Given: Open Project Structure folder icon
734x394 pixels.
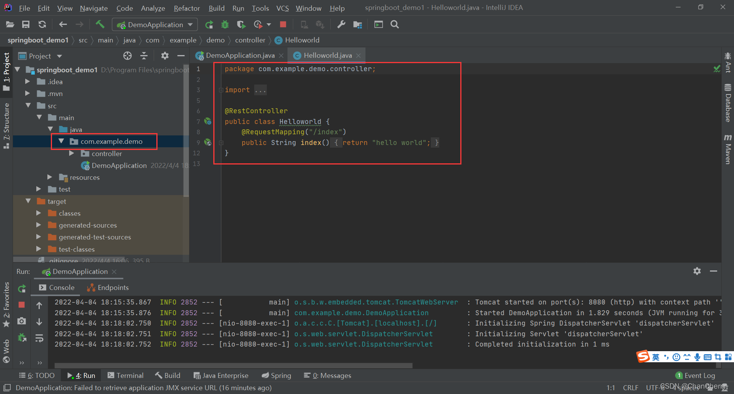Looking at the screenshot, I should pyautogui.click(x=357, y=25).
